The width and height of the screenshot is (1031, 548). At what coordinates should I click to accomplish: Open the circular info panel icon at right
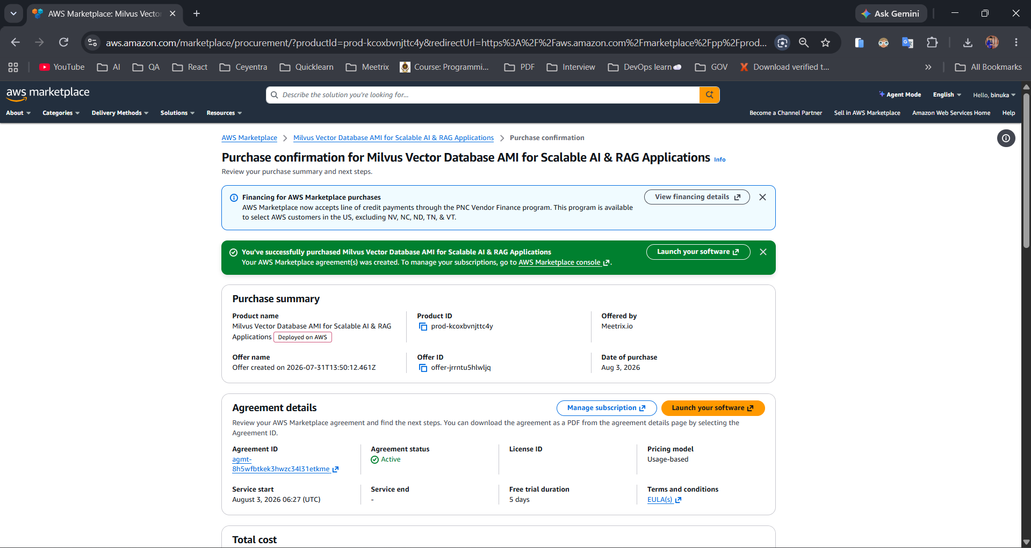pos(1006,138)
